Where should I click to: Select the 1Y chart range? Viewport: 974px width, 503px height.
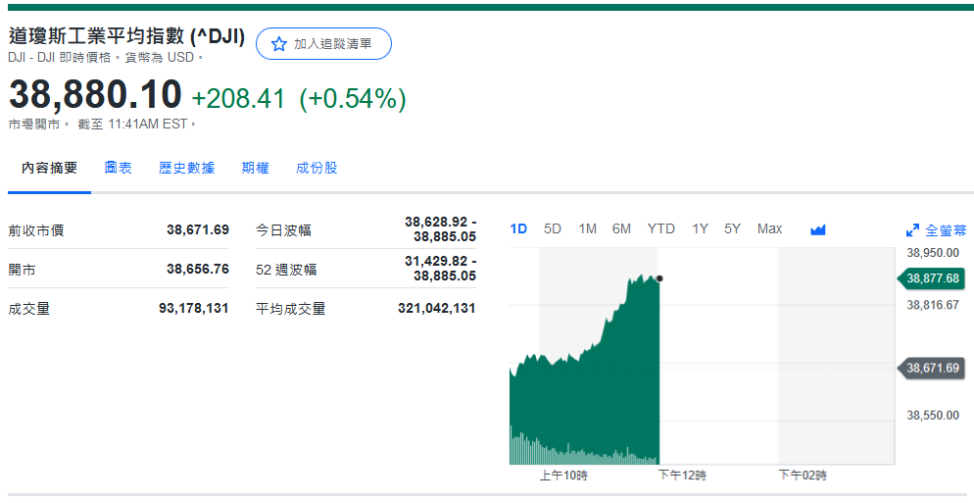(700, 228)
